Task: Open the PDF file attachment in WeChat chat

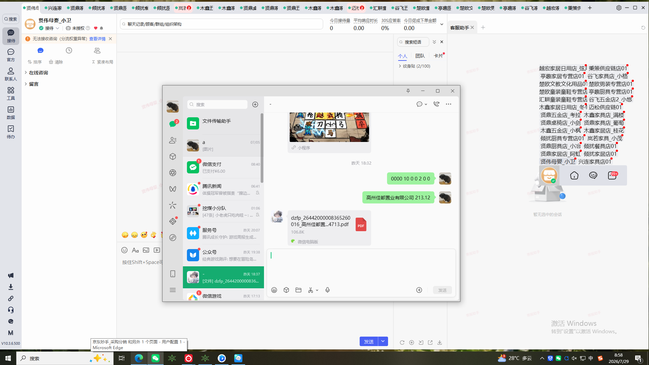Action: click(x=329, y=228)
